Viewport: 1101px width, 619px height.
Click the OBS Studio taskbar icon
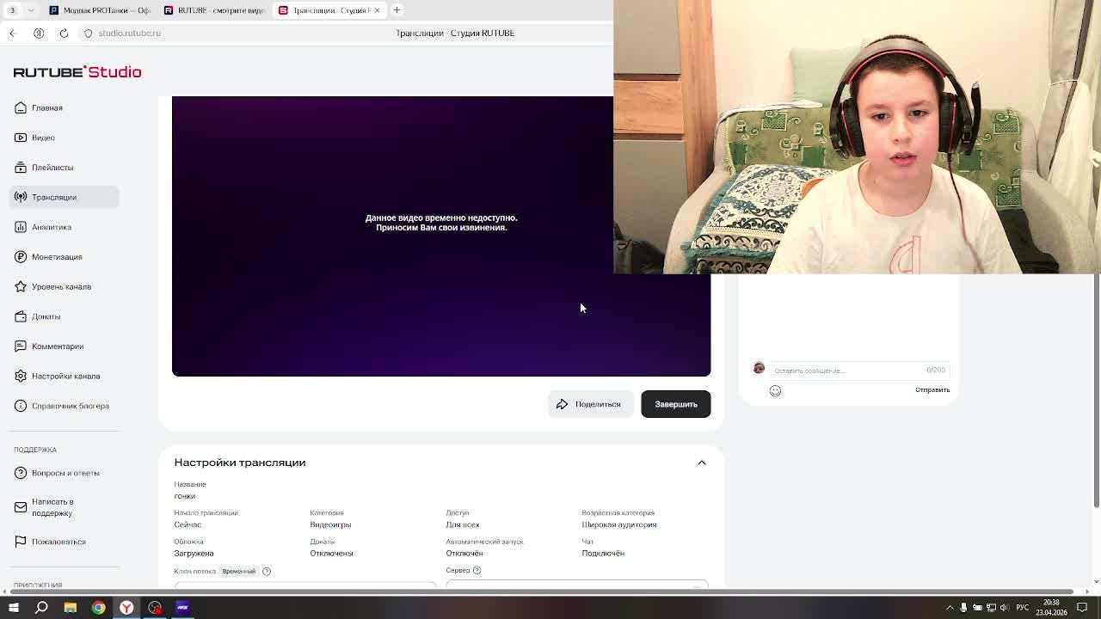[155, 608]
